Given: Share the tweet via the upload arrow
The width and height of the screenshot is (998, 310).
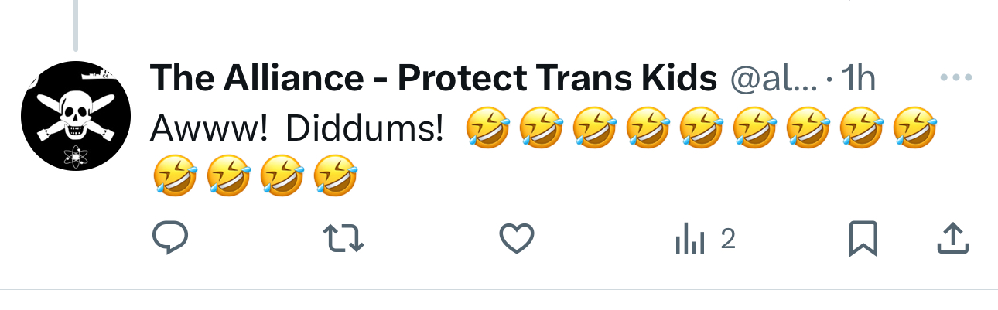Looking at the screenshot, I should (x=952, y=238).
